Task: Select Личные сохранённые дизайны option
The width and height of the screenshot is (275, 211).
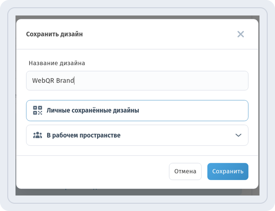Action: pos(137,111)
